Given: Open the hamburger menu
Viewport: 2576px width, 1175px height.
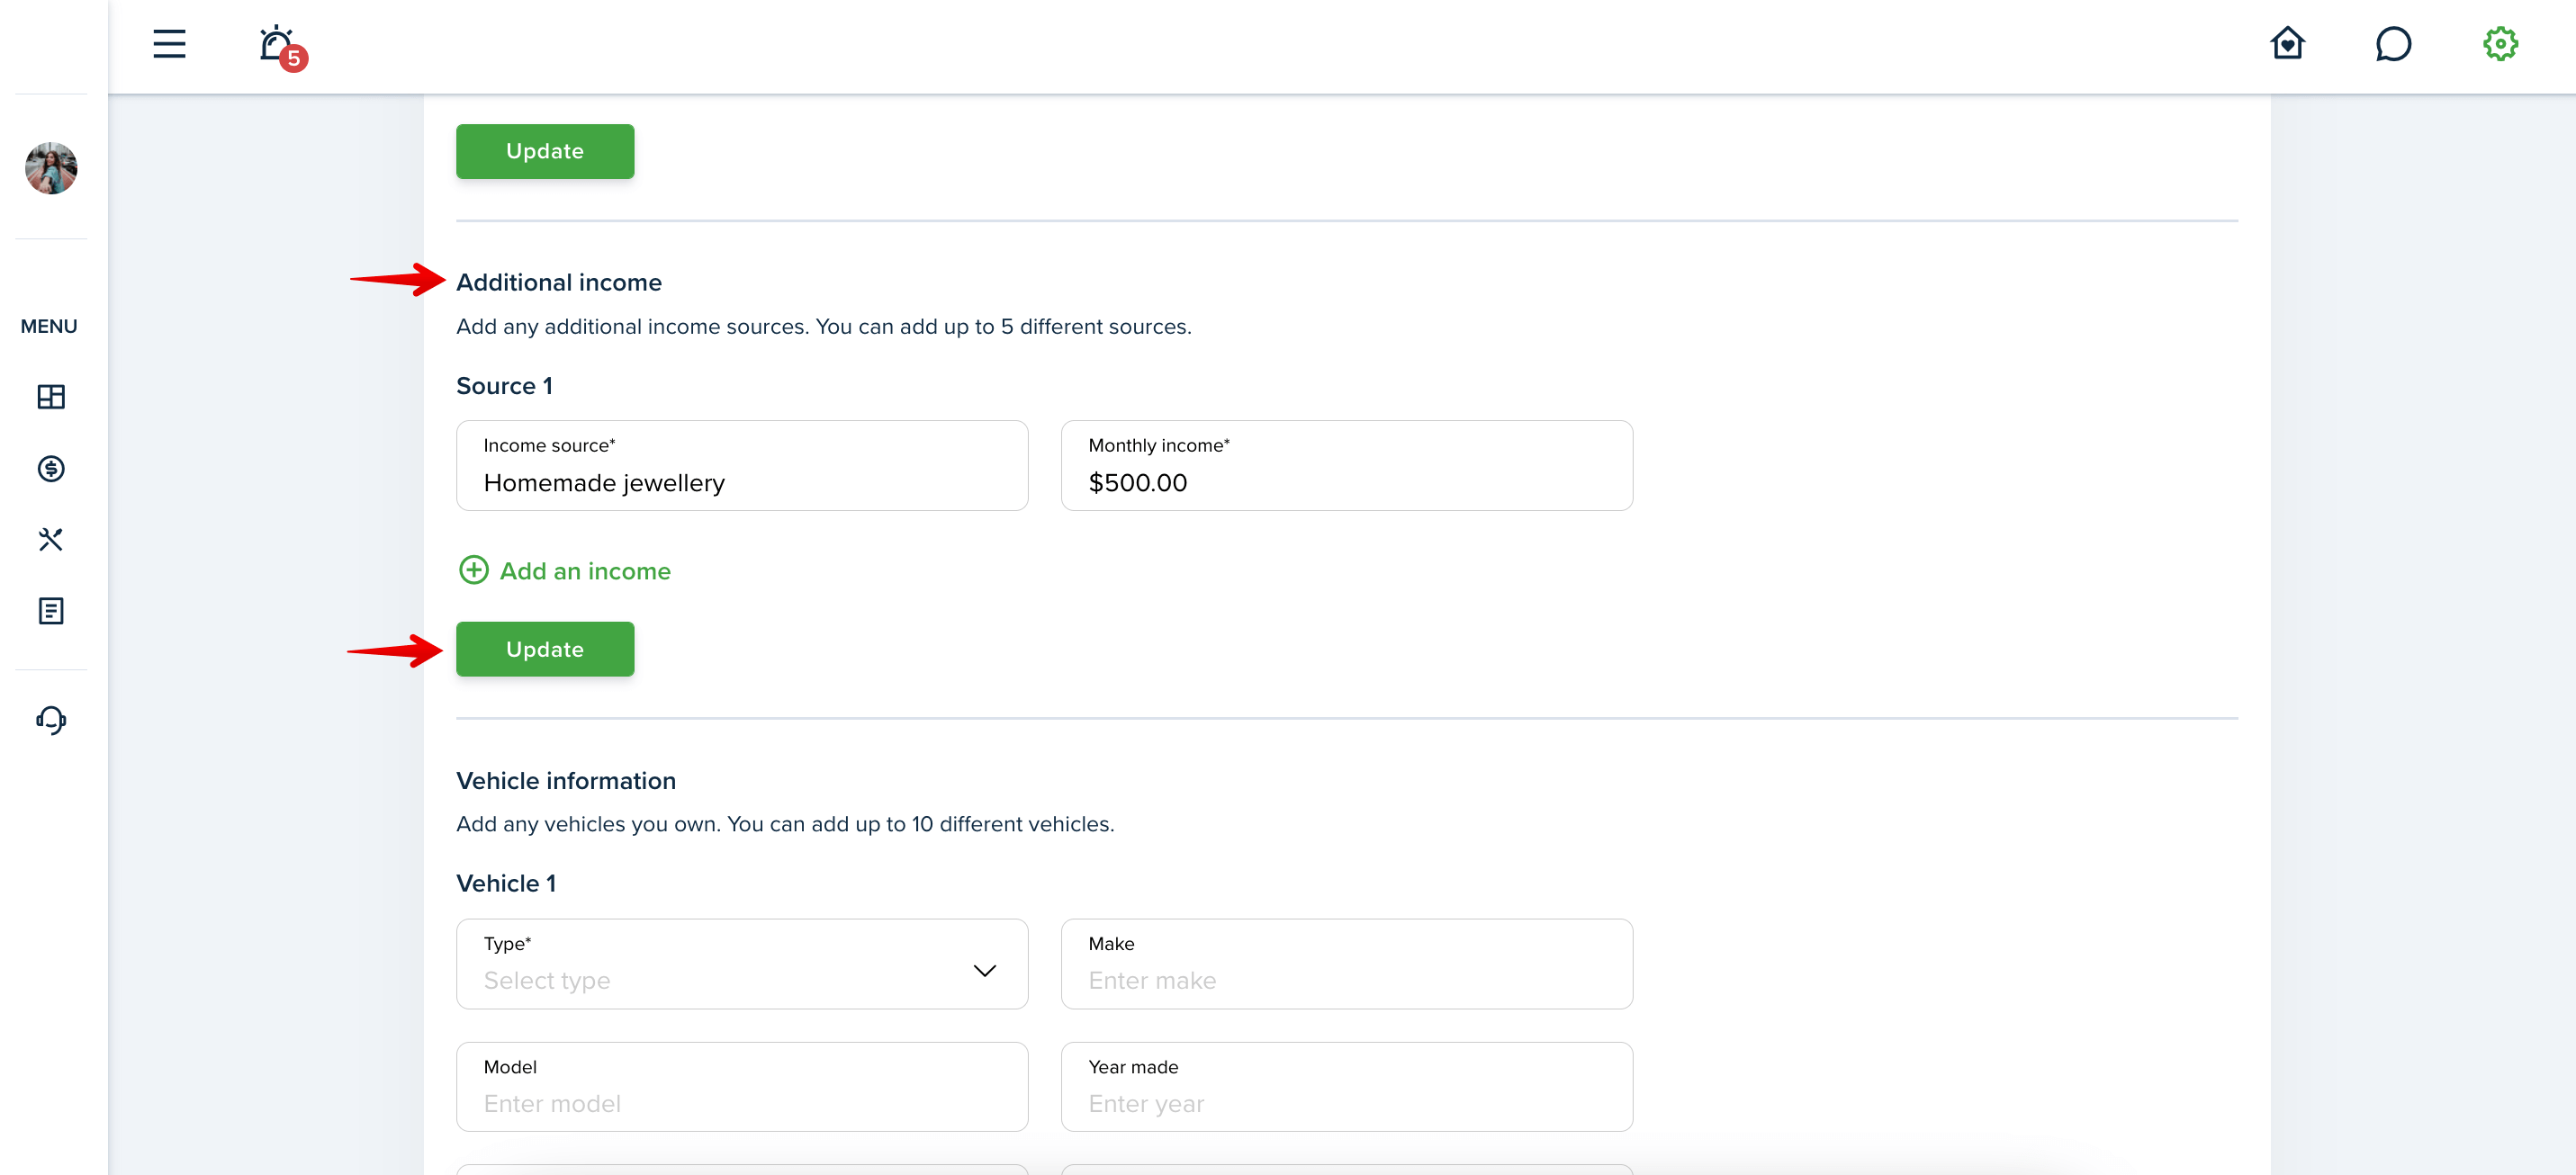Looking at the screenshot, I should click(x=169, y=44).
